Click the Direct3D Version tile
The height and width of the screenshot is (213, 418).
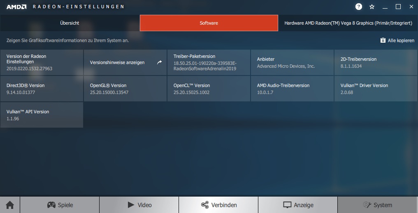[42, 89]
